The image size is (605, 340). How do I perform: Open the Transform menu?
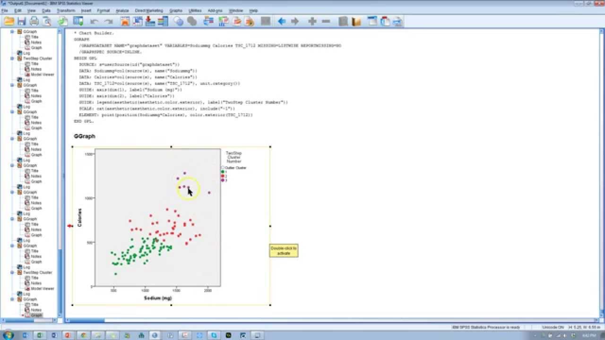[x=66, y=10]
